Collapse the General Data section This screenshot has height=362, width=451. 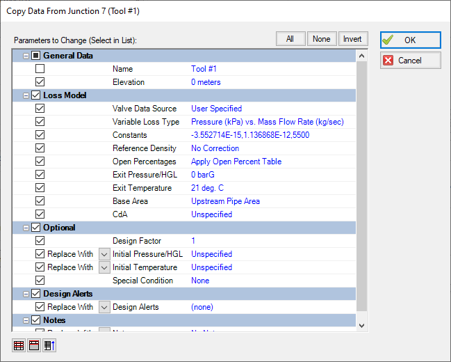click(x=26, y=56)
